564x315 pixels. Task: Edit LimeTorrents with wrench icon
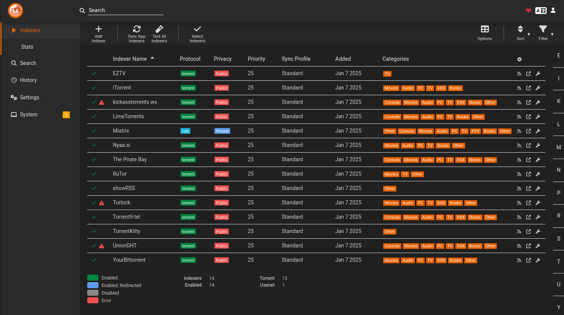[538, 117]
